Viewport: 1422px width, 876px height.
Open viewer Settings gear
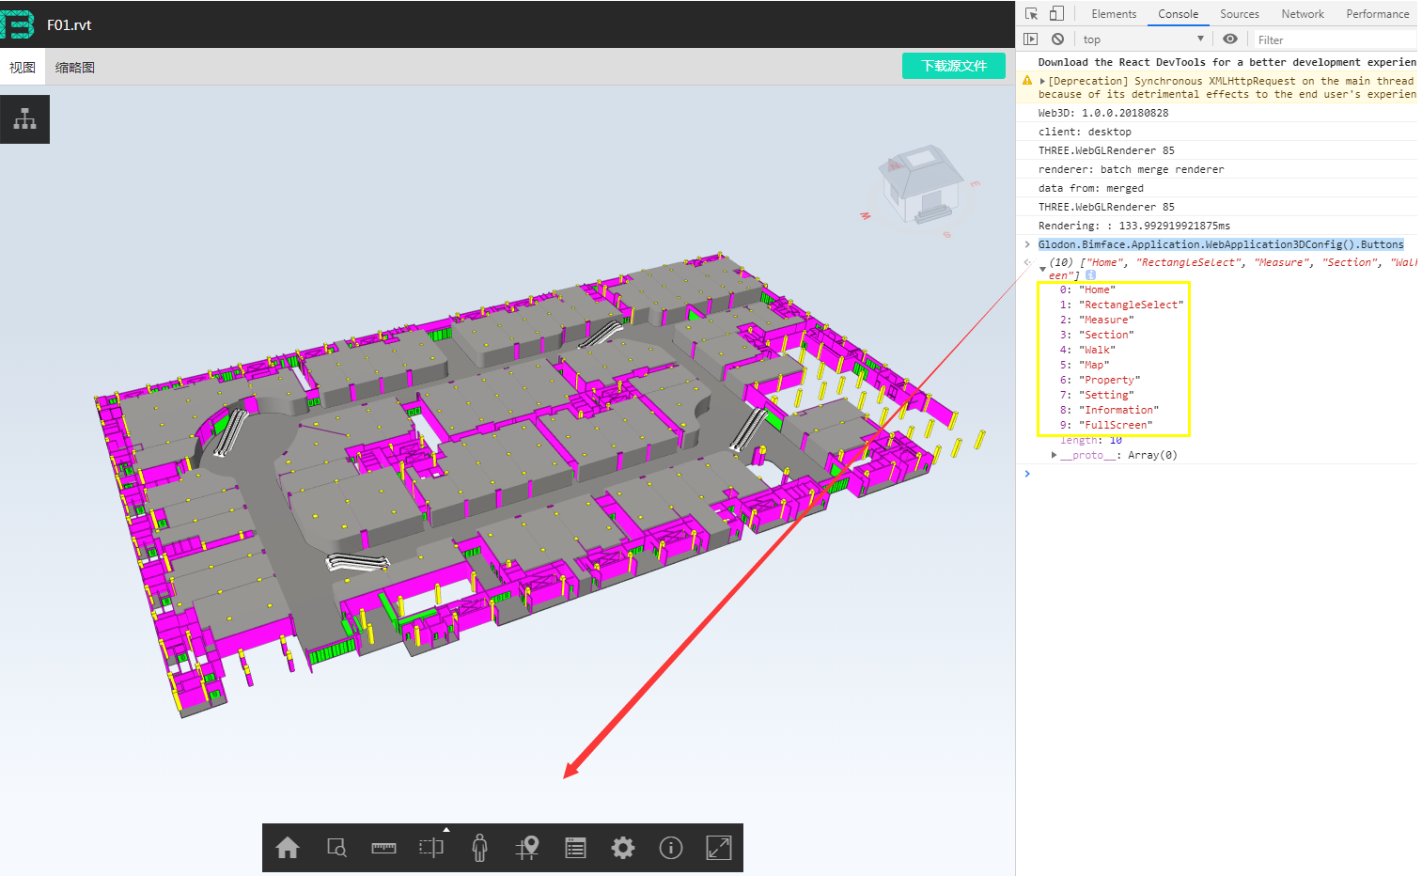(623, 848)
